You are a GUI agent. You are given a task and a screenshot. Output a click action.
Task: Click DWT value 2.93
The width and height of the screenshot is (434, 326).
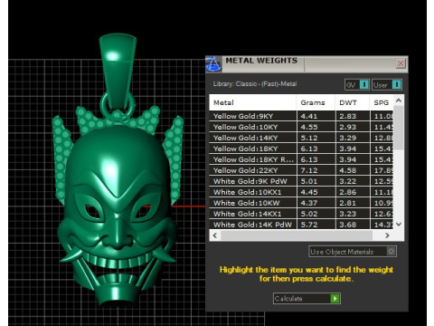[348, 127]
